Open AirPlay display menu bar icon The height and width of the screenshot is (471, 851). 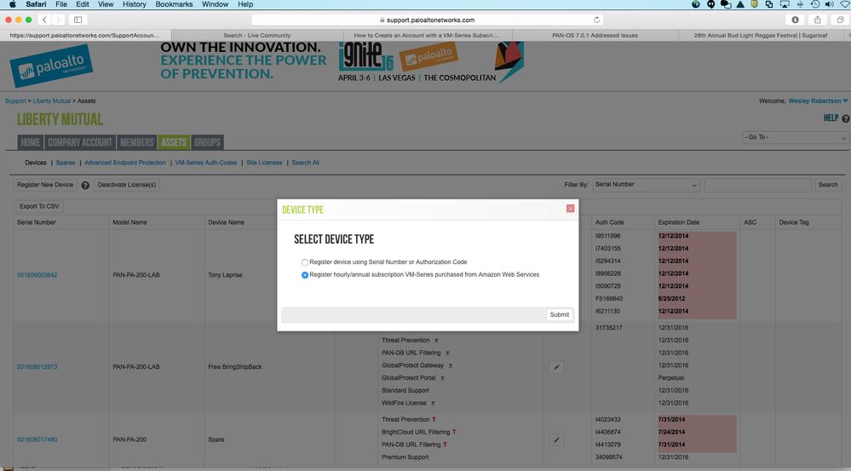click(785, 4)
